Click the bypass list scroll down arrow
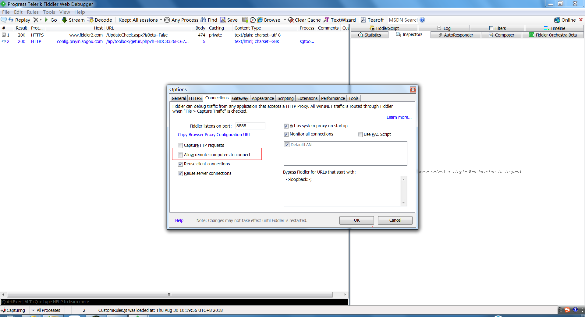Screen dimensions: 585x317 [x=403, y=203]
